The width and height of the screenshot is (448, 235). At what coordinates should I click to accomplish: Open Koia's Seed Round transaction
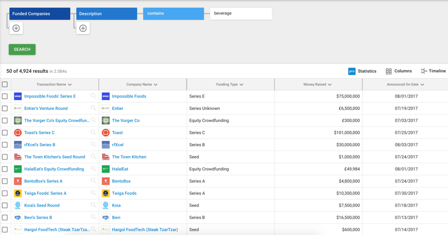click(42, 205)
